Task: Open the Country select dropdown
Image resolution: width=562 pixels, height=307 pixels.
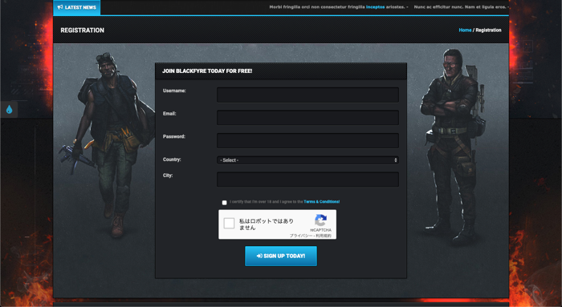Action: point(307,160)
